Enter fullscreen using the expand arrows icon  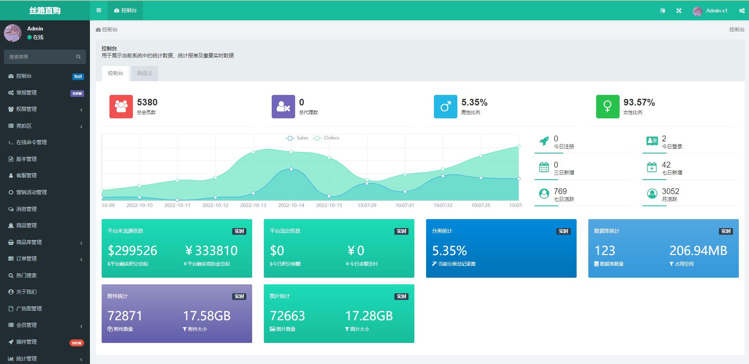click(x=679, y=11)
